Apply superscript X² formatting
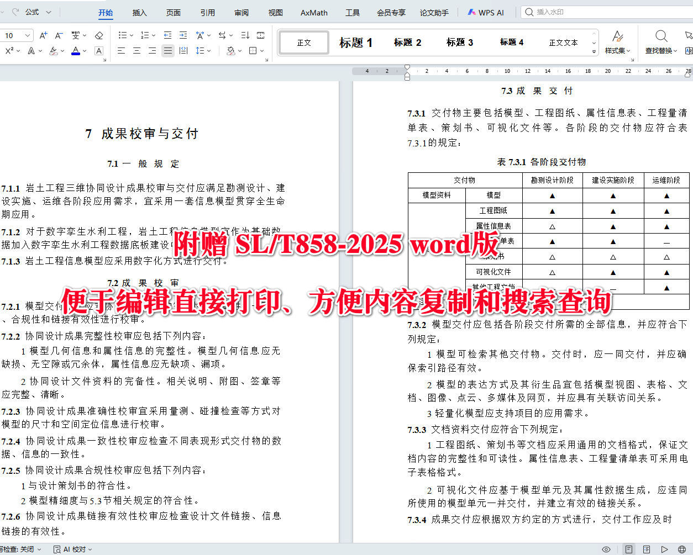Image resolution: width=693 pixels, height=555 pixels. 9,51
